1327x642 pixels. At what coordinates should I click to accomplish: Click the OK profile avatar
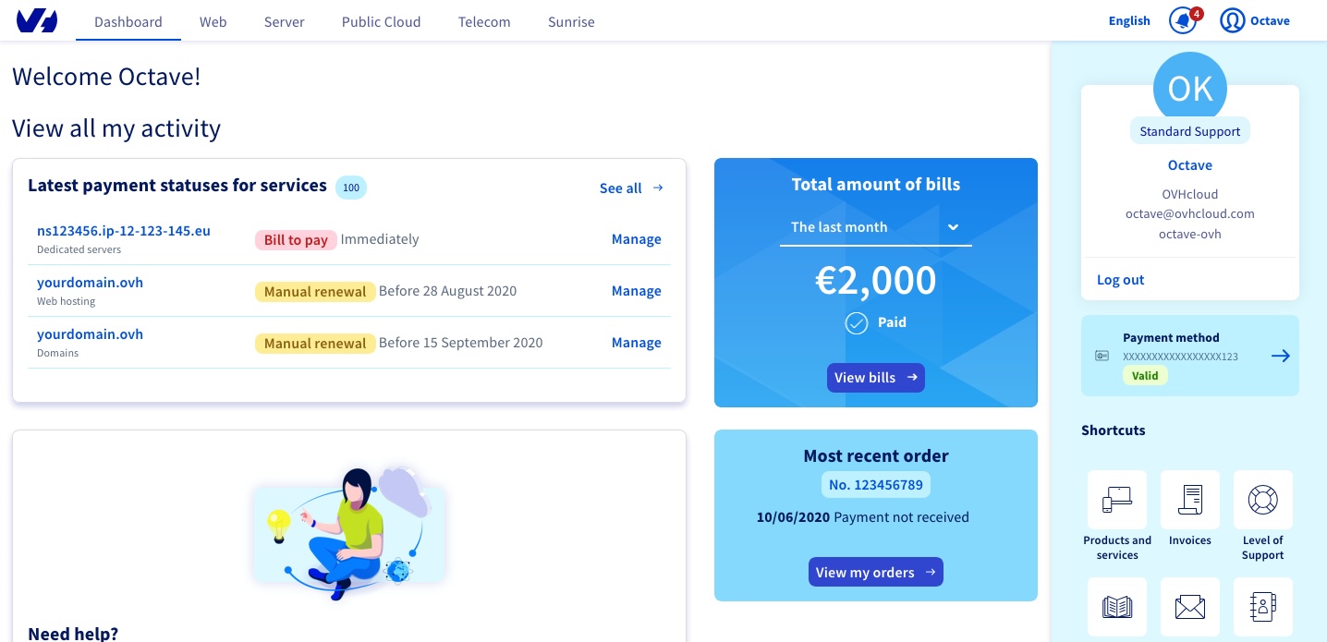(1190, 88)
